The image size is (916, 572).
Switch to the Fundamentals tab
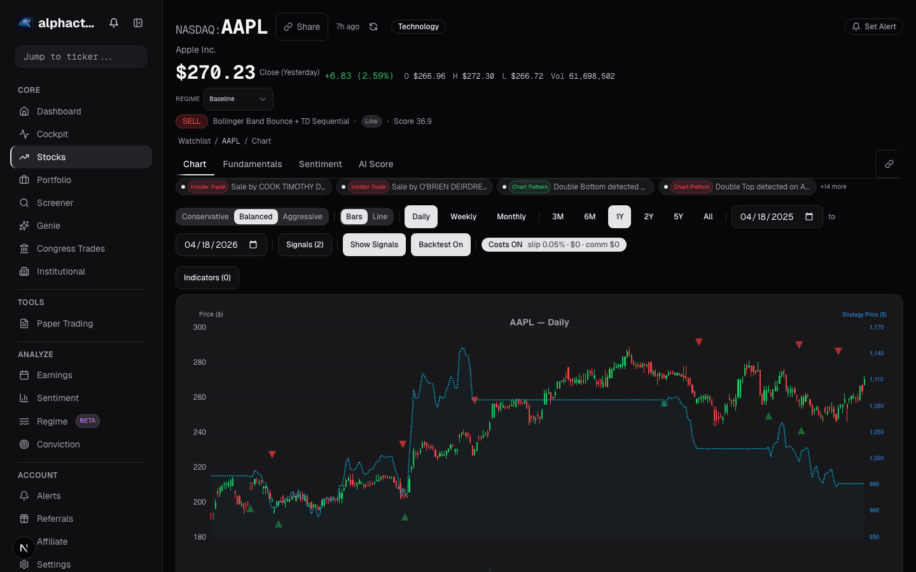click(253, 164)
